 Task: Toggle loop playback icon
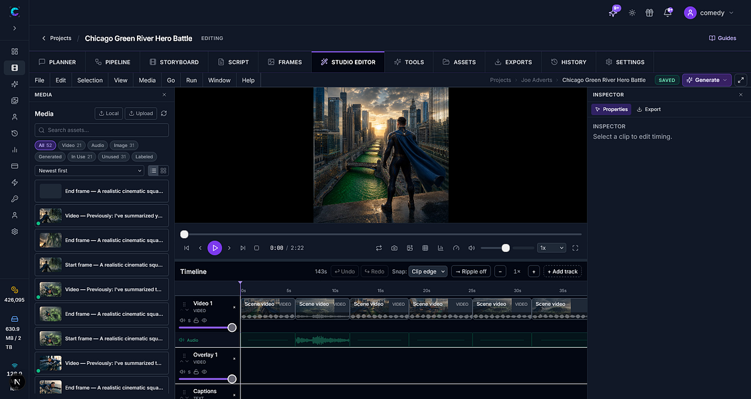378,248
